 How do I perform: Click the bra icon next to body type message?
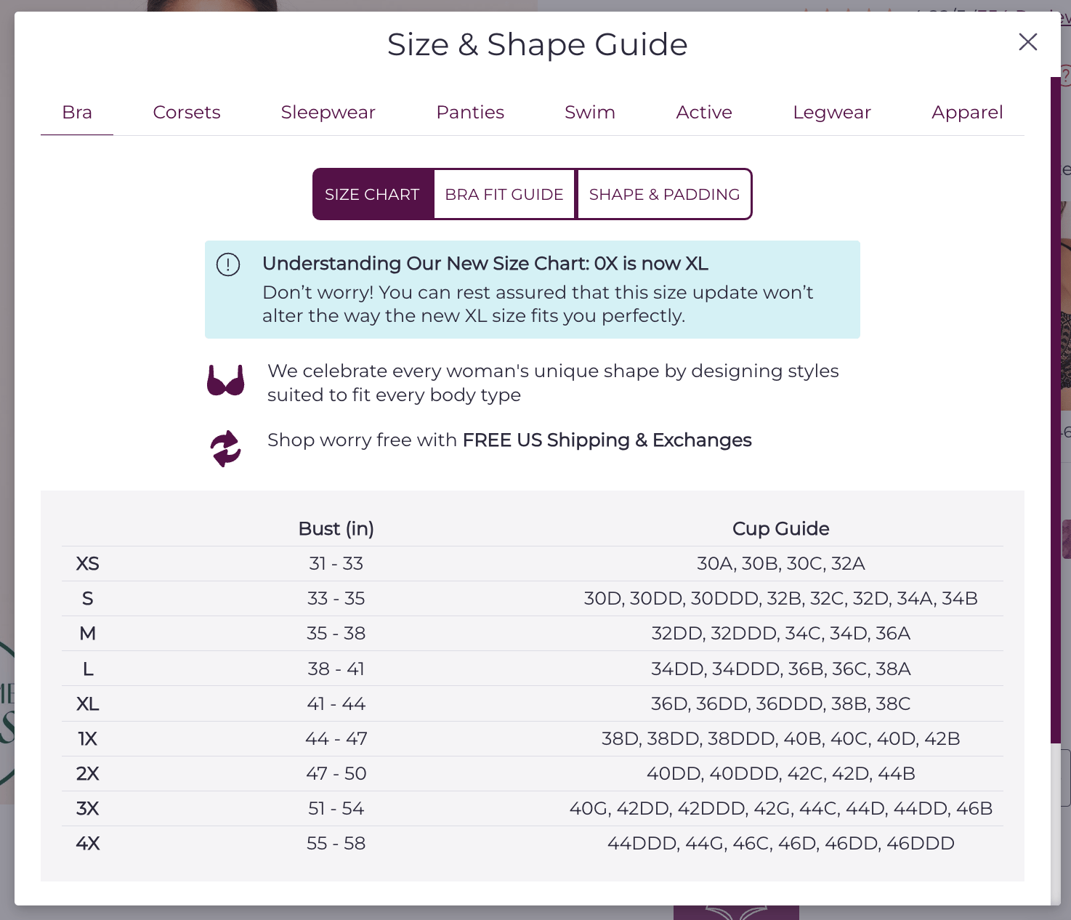[226, 380]
